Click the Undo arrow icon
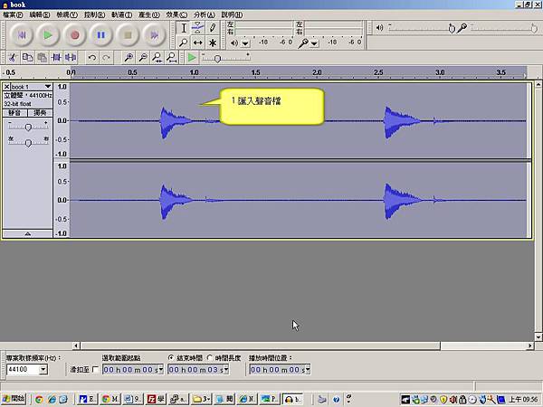The width and height of the screenshot is (543, 407). click(91, 58)
